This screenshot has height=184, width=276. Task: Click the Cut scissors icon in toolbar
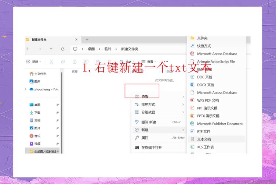[51, 61]
